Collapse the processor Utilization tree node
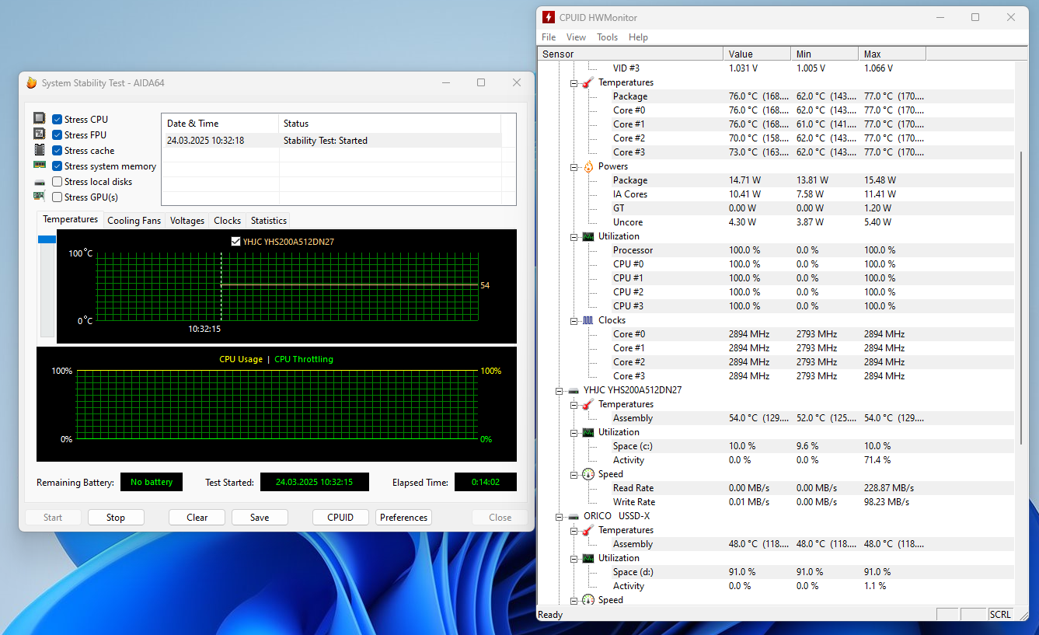 [x=574, y=236]
